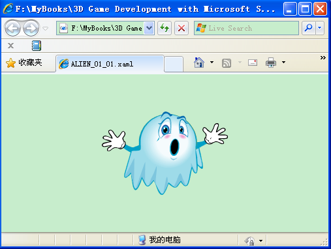The height and width of the screenshot is (249, 331).
Task: Expand hidden toolbar items with chevron
Action: 323,57
